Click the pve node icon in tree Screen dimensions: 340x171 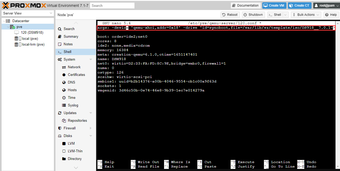click(x=12, y=27)
